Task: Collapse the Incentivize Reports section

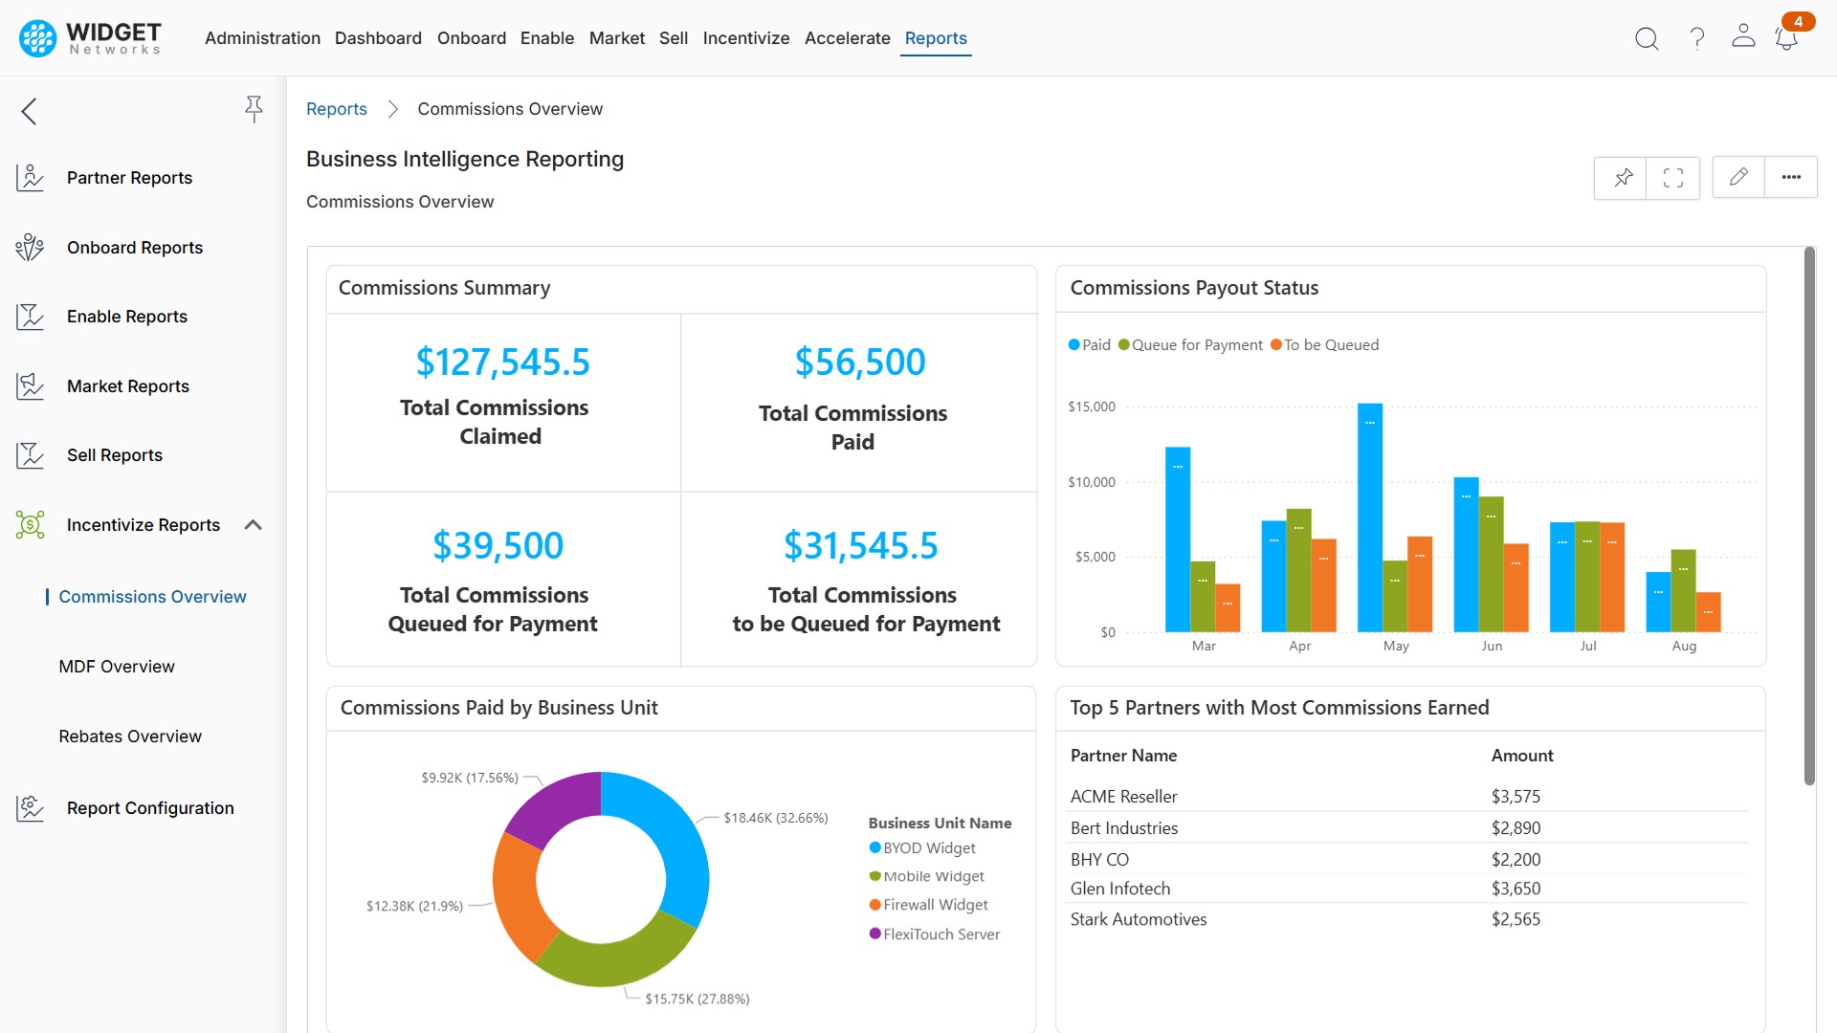Action: click(253, 524)
